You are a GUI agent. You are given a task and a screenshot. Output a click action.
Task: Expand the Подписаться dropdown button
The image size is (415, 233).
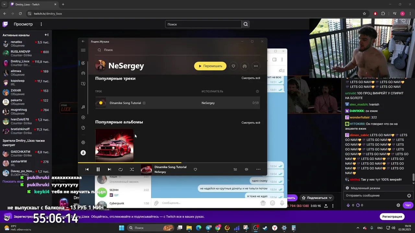(x=316, y=198)
